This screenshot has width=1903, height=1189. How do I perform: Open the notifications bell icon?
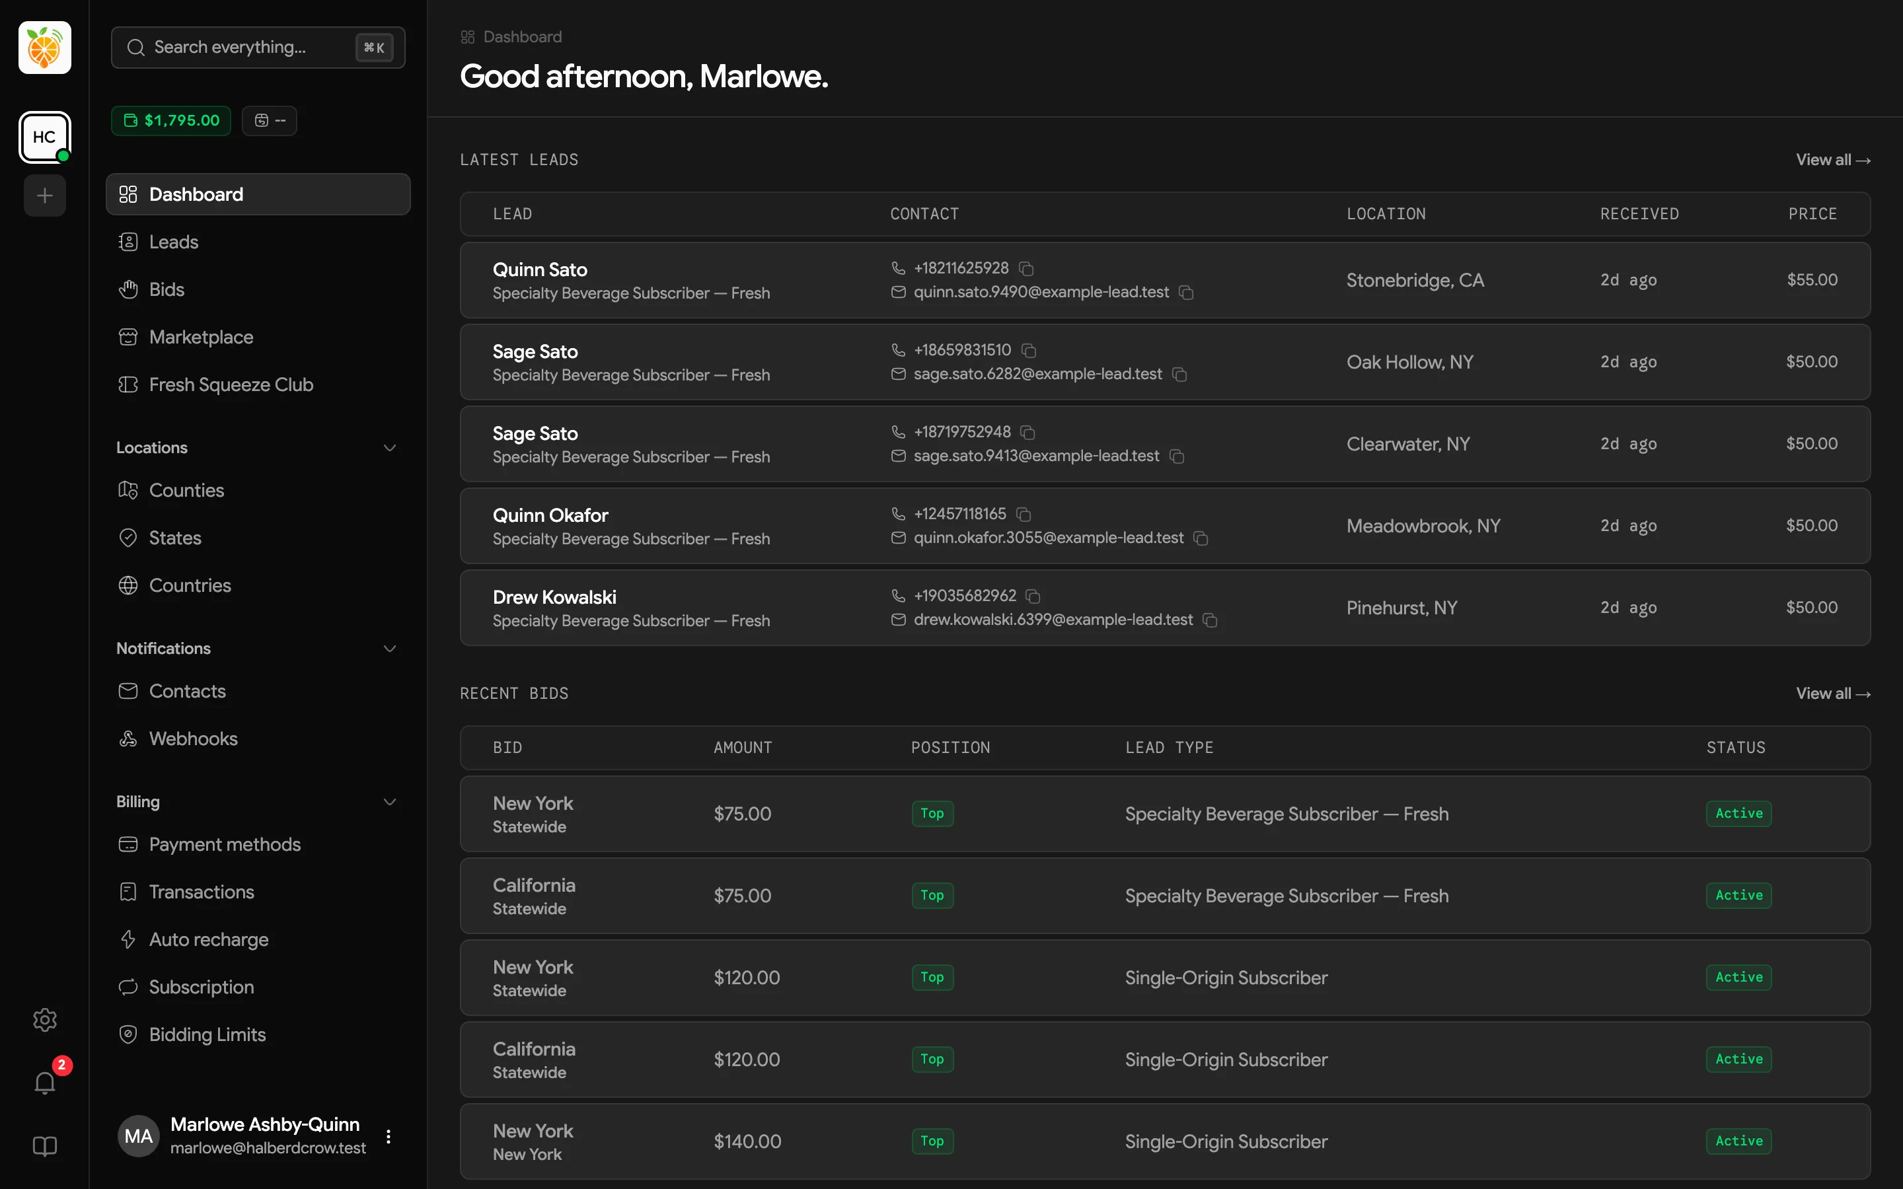45,1083
